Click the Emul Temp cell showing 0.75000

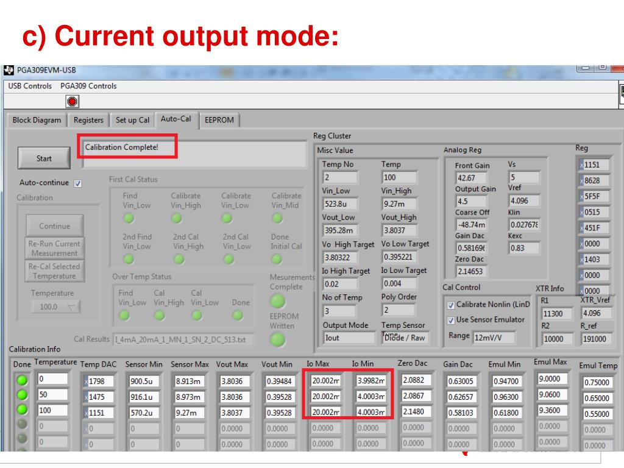click(x=597, y=383)
